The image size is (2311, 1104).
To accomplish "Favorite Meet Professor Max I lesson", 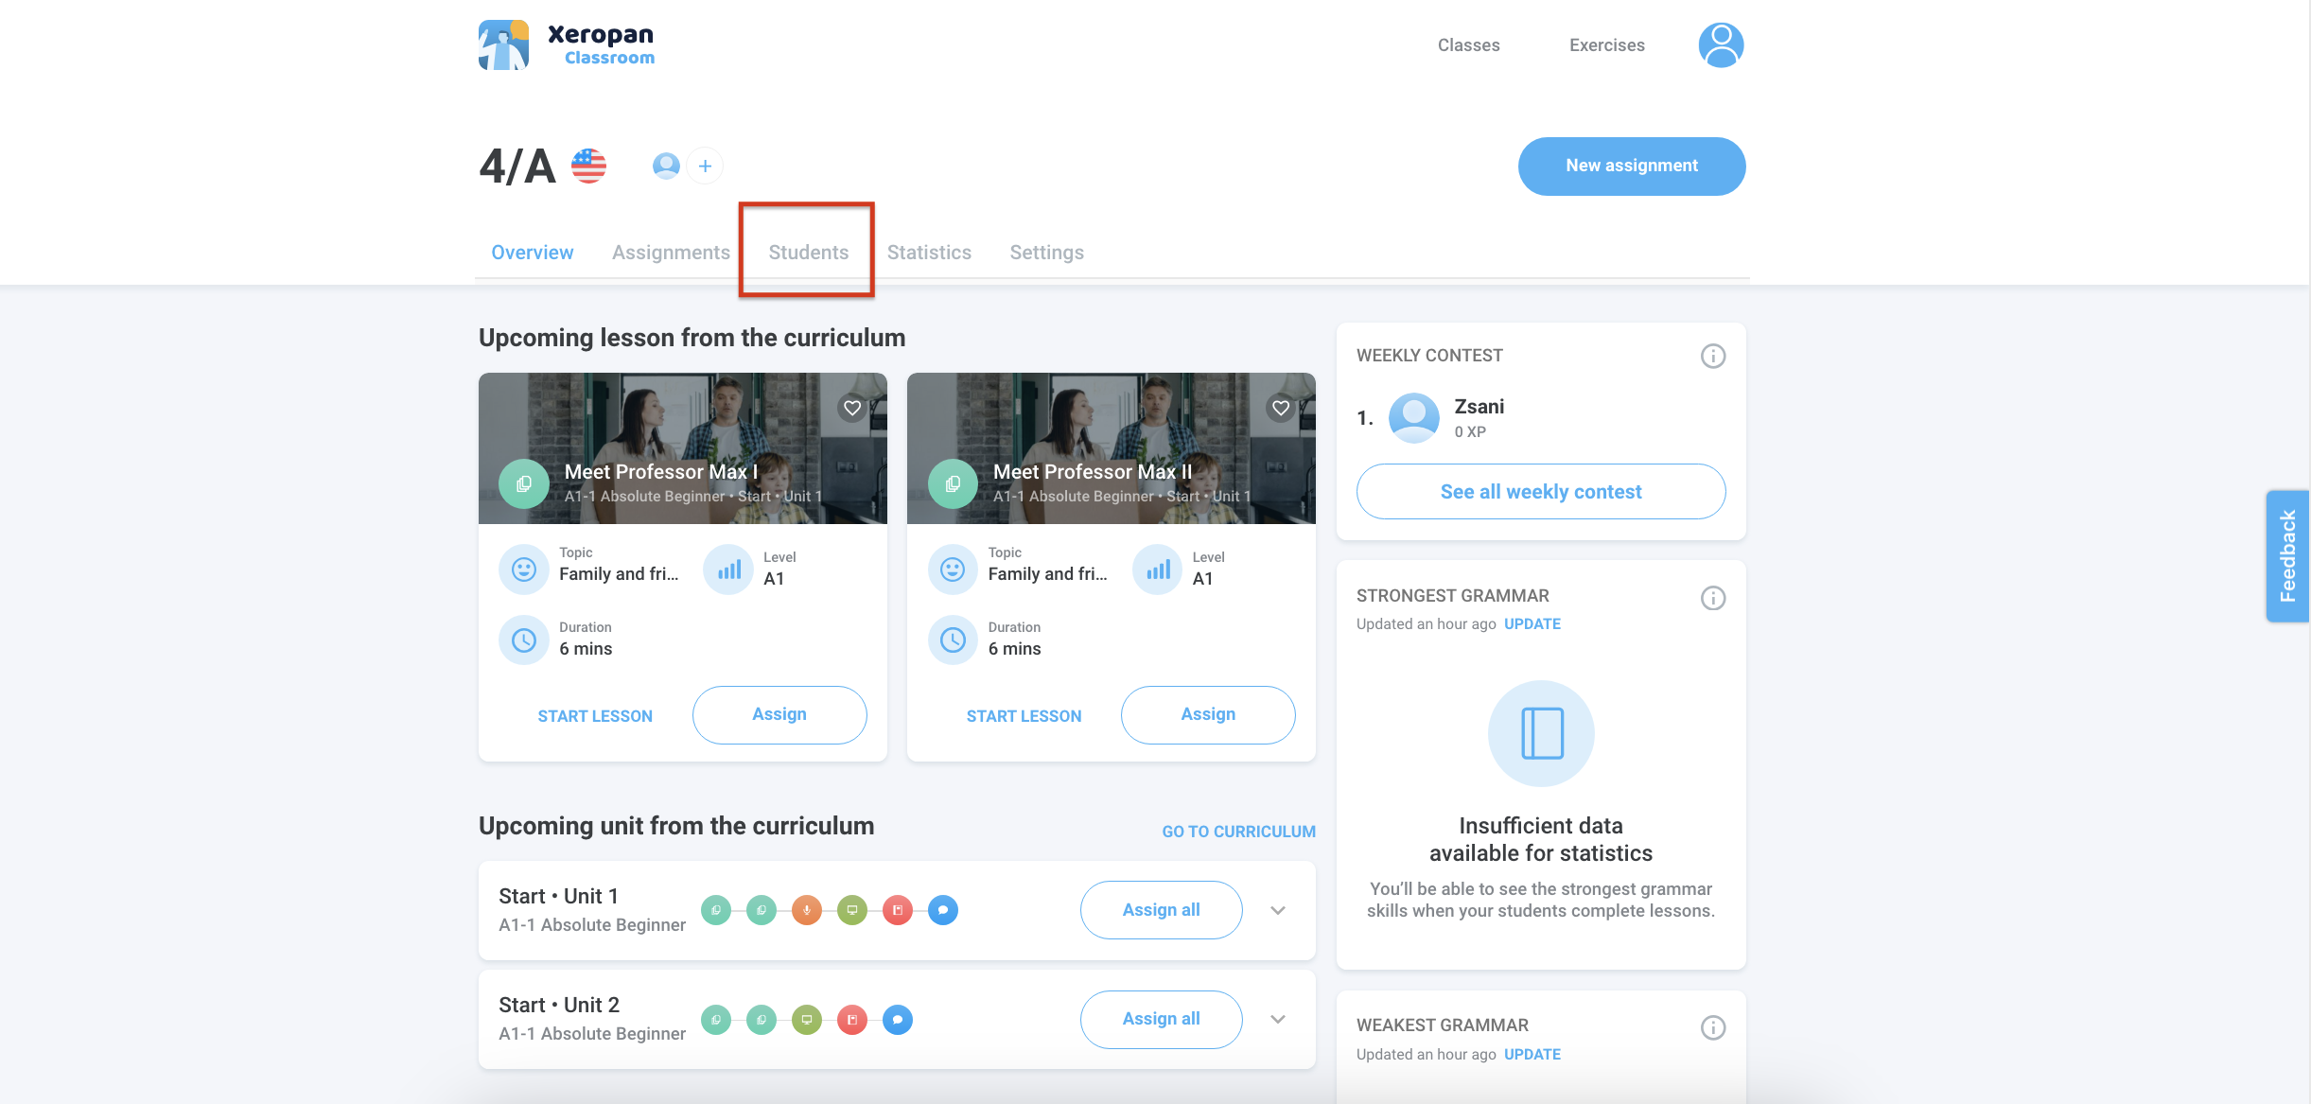I will click(x=852, y=408).
